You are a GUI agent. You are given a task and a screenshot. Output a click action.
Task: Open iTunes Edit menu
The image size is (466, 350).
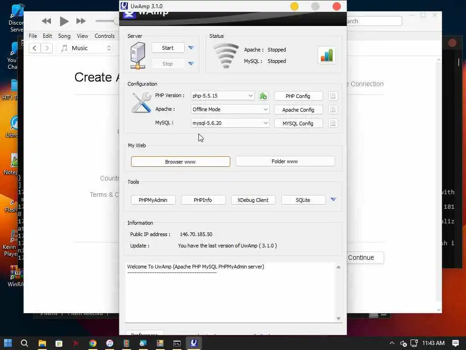coord(47,36)
